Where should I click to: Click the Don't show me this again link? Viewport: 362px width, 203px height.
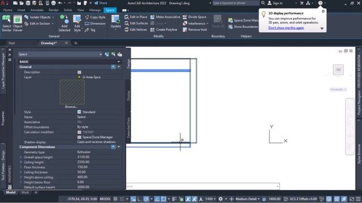click(286, 28)
